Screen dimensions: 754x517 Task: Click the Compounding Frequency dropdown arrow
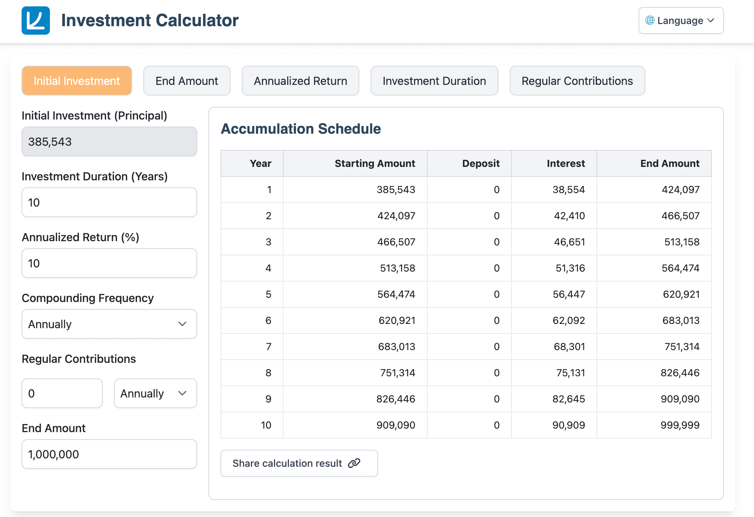[183, 324]
